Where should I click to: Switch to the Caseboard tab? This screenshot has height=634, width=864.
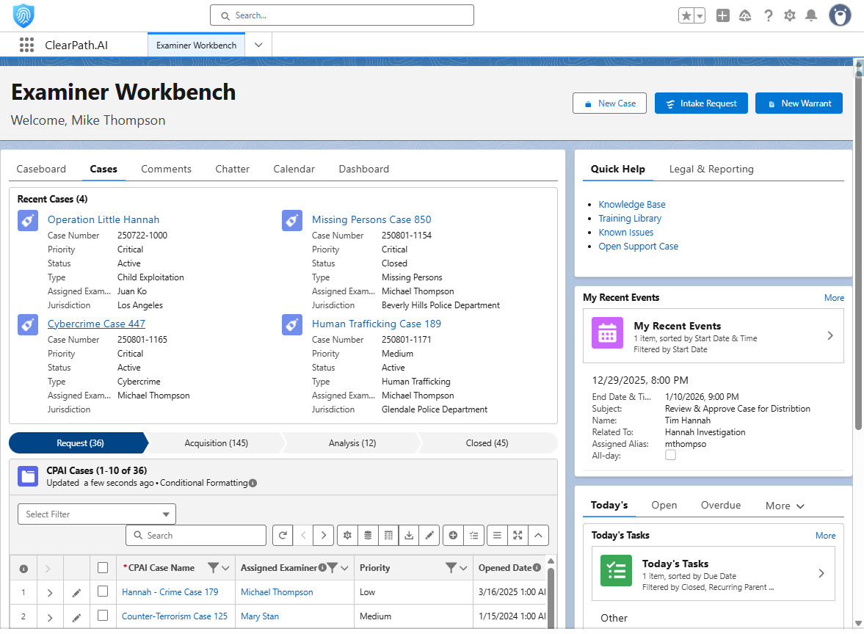[41, 169]
